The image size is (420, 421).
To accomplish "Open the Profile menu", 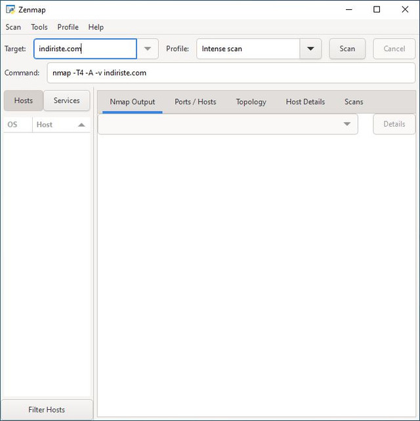I will pos(68,27).
